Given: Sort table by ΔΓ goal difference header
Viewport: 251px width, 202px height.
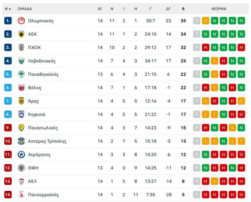Looking at the screenshot, I should pos(168,9).
